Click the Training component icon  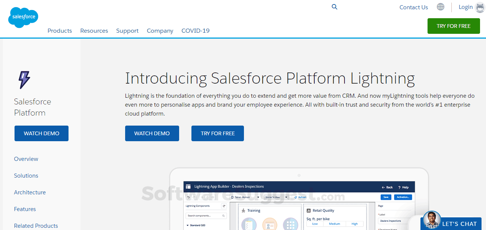(243, 210)
